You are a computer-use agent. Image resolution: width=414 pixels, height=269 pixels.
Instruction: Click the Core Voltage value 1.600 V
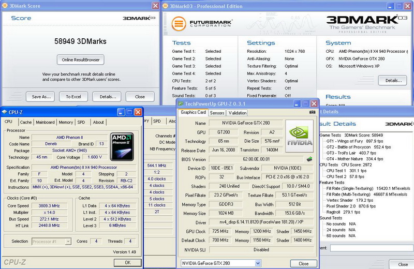tap(95, 157)
